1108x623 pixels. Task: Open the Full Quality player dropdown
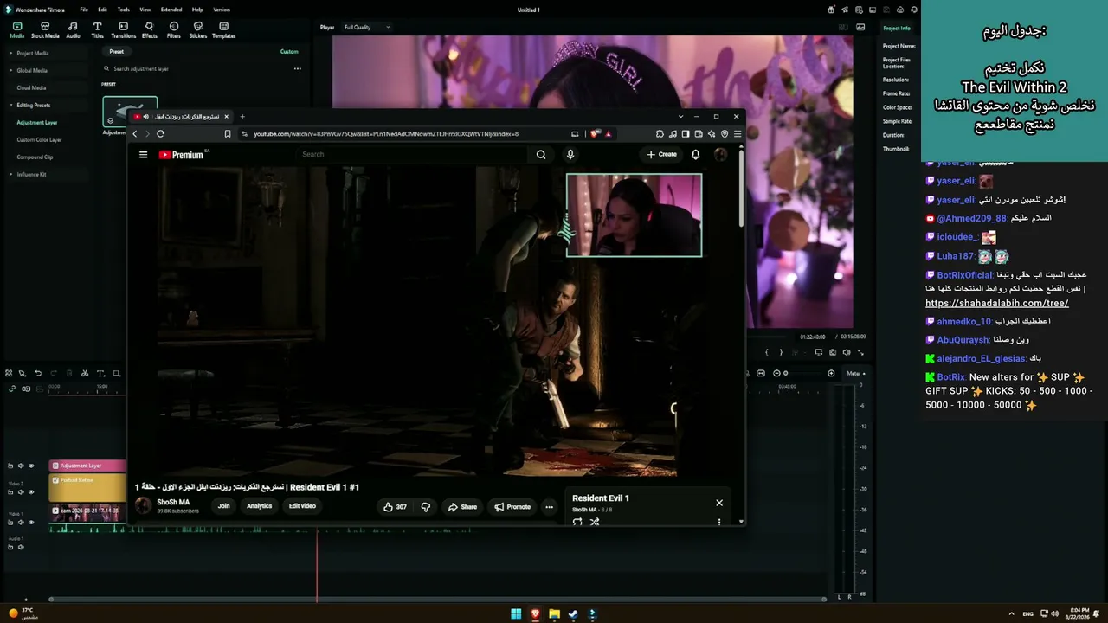[x=366, y=27]
